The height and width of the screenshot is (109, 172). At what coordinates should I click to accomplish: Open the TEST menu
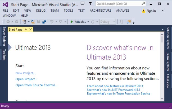[x=82, y=11]
